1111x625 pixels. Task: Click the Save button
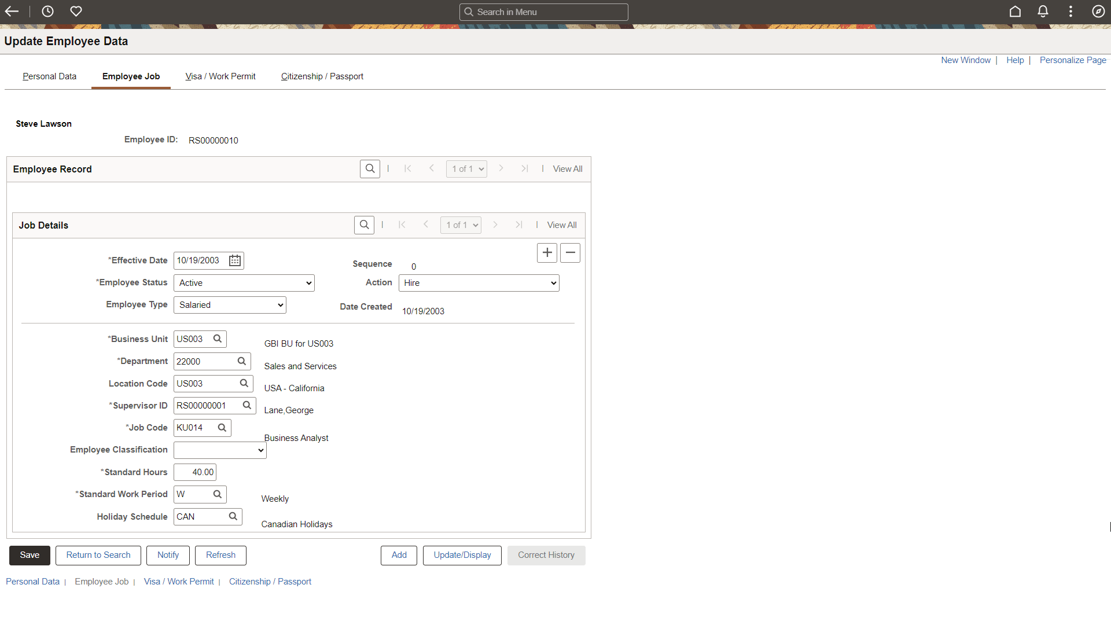click(x=30, y=555)
